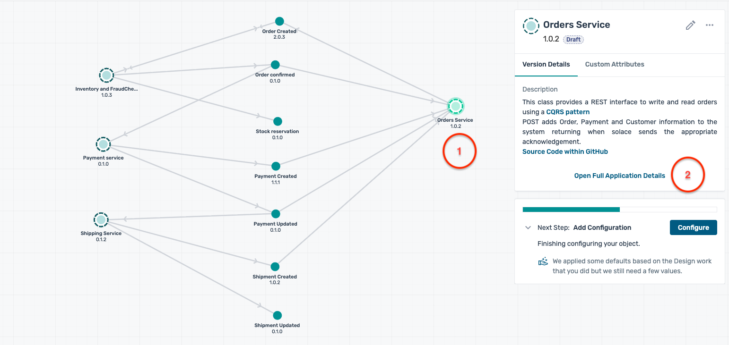The width and height of the screenshot is (729, 345).
Task: Select the Order confirmed event node
Action: (x=275, y=65)
